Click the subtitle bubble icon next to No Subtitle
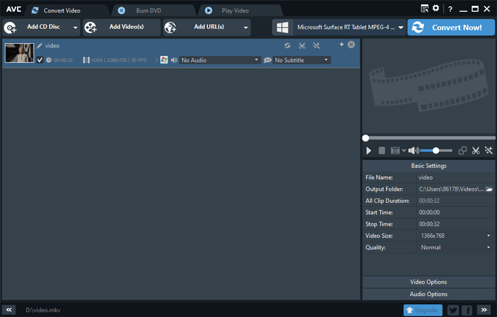Screen dimensions: 497x317 268,60
